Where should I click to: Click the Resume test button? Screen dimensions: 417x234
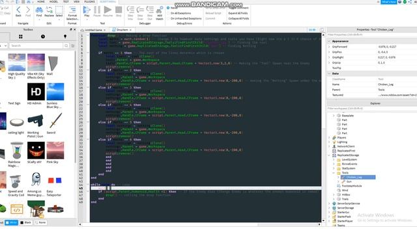click(x=108, y=10)
